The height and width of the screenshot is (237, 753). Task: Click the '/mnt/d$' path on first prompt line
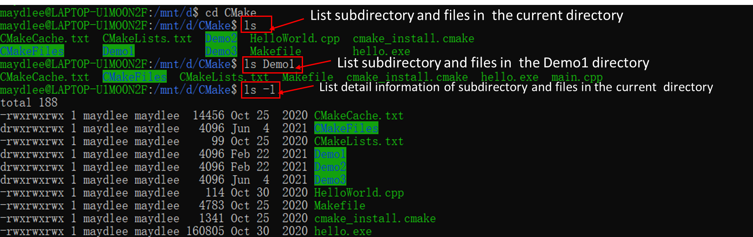(x=176, y=12)
